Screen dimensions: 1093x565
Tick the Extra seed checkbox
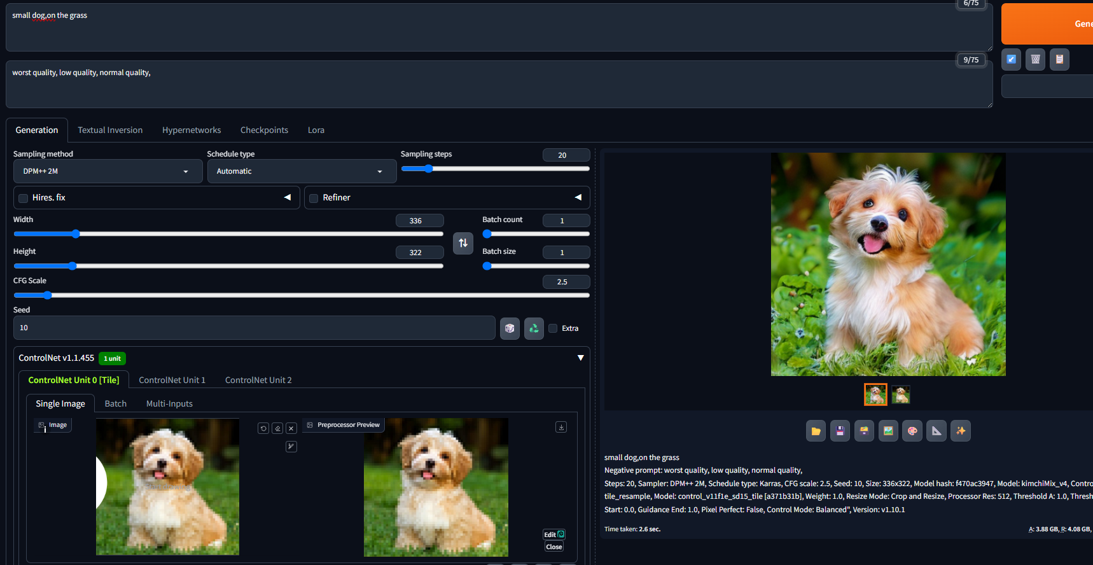click(553, 328)
